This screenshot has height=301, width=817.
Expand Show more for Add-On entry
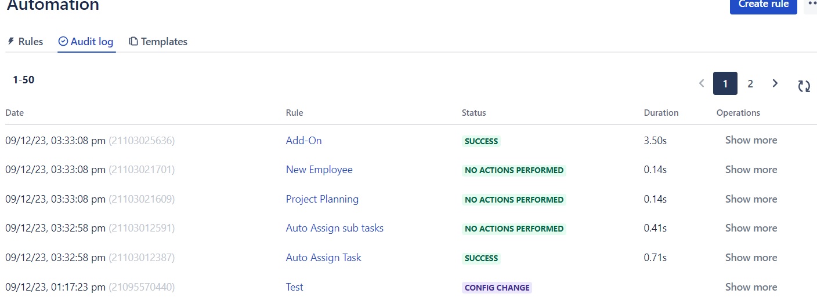751,140
